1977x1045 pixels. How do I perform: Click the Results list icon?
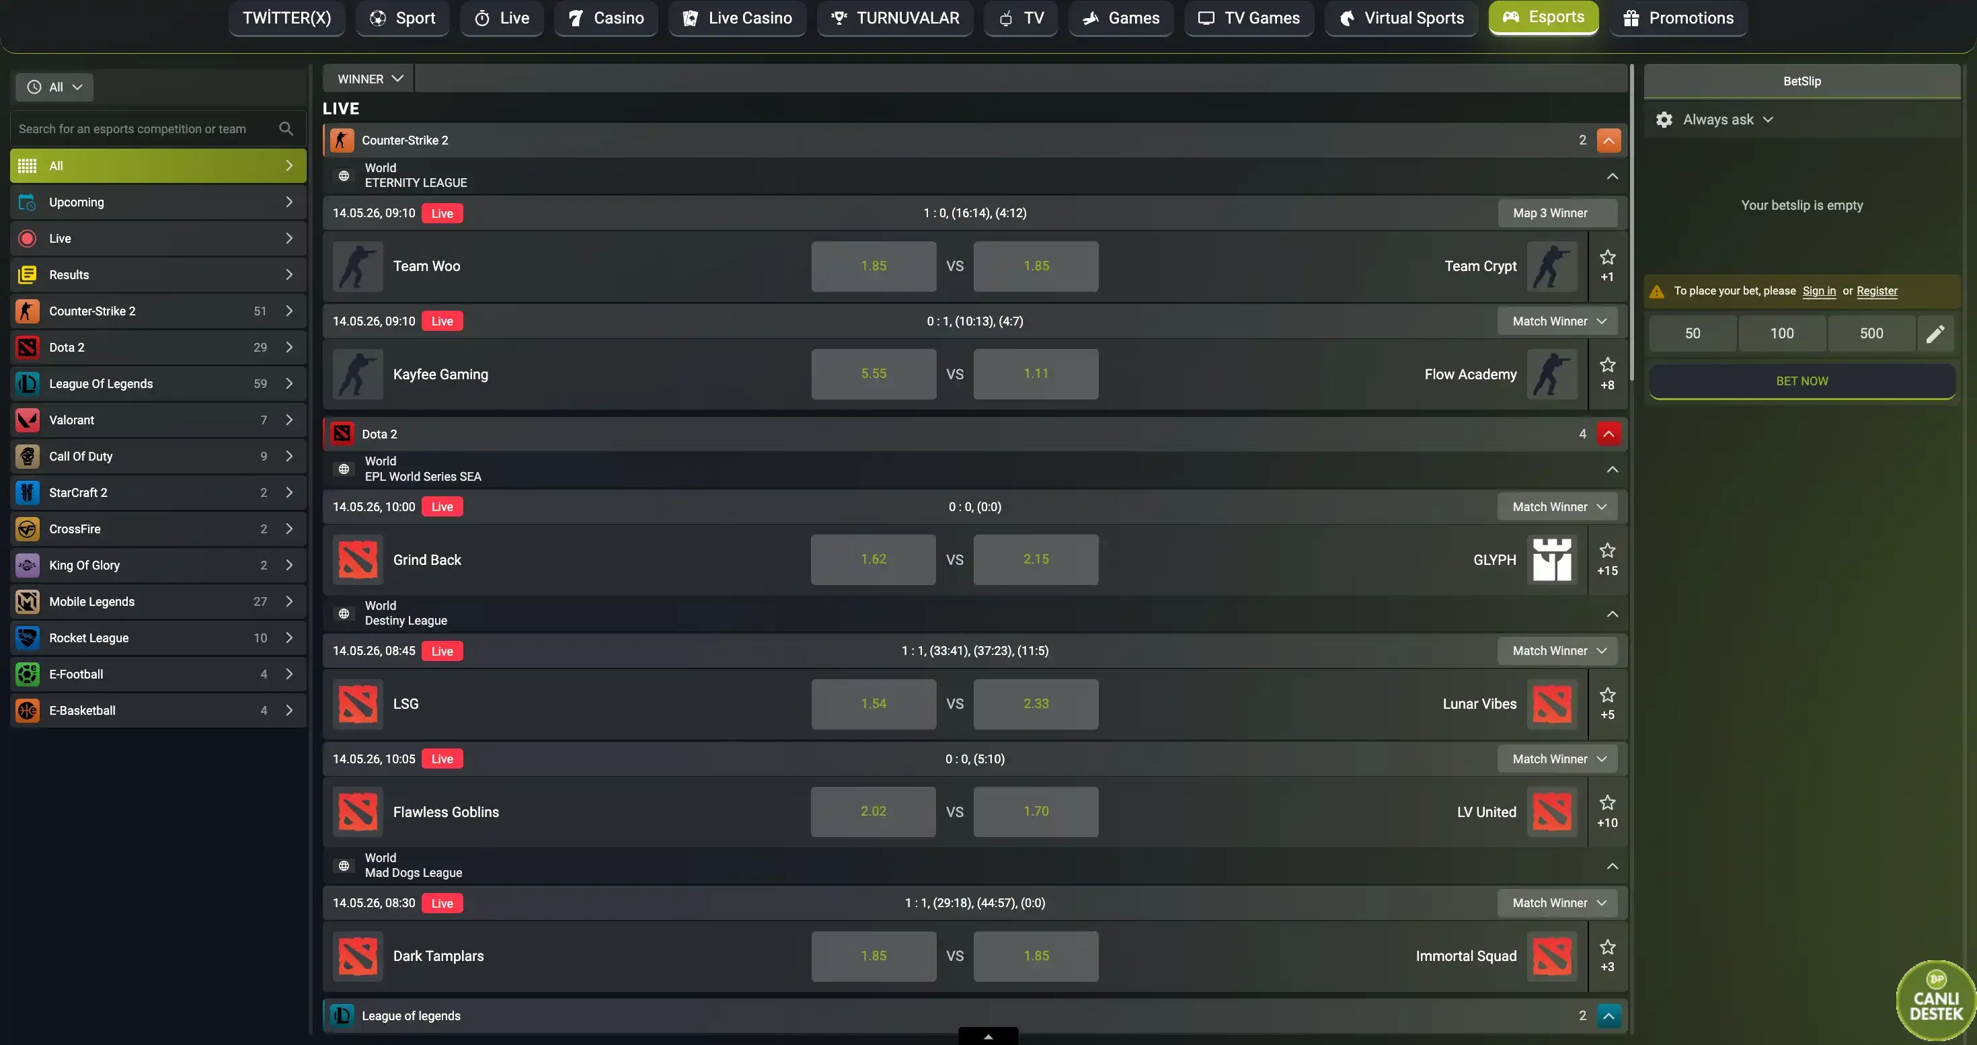tap(28, 274)
